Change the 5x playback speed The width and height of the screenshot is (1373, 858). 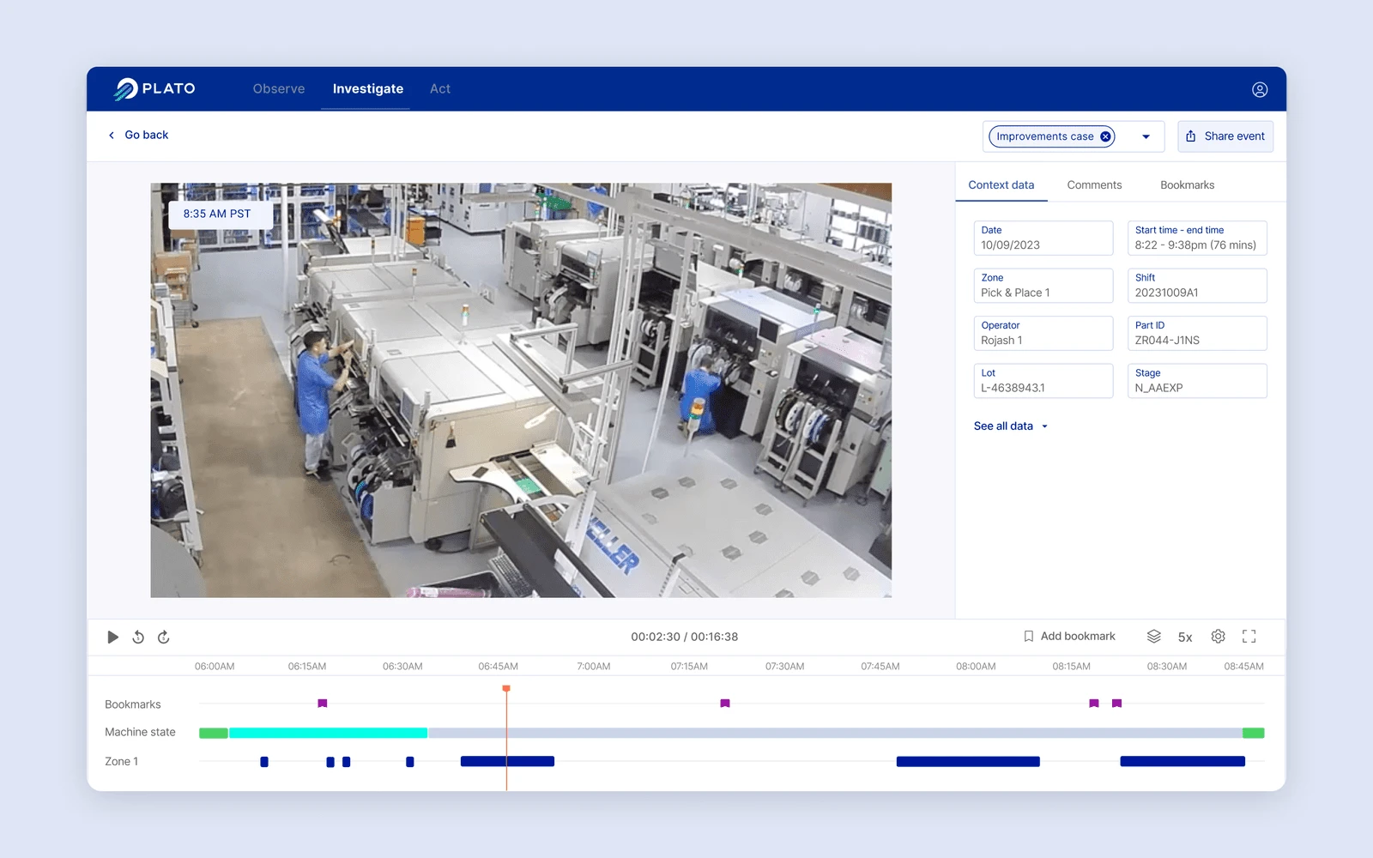(1185, 637)
